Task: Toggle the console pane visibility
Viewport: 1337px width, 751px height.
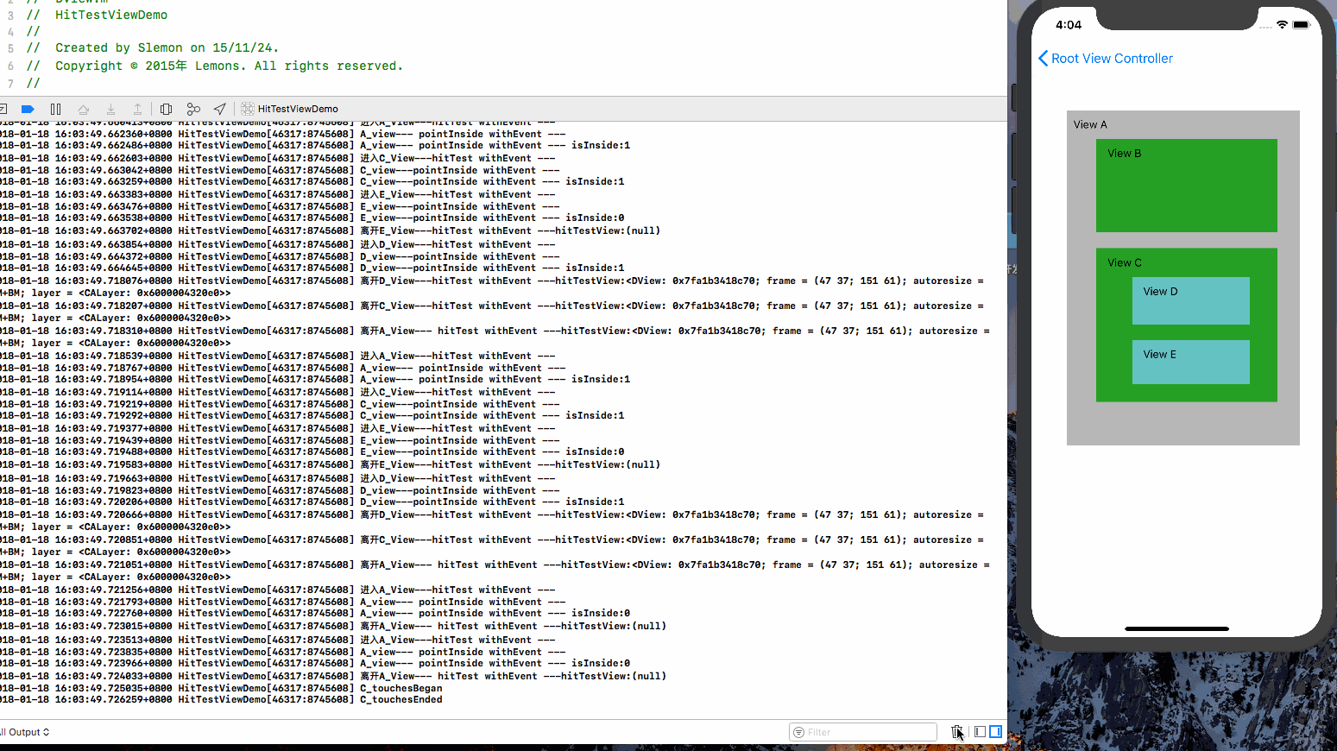Action: coord(995,732)
